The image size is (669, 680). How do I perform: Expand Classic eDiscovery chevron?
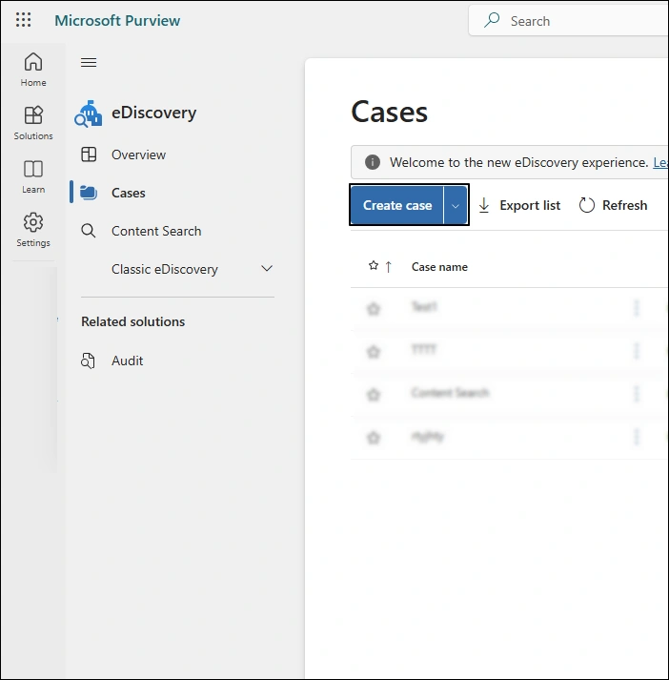pos(267,268)
